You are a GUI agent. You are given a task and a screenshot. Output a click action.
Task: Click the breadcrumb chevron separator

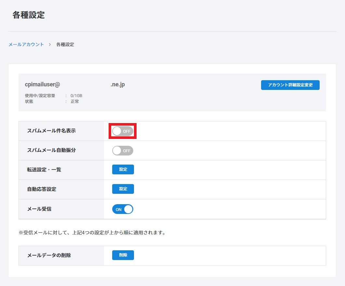50,44
